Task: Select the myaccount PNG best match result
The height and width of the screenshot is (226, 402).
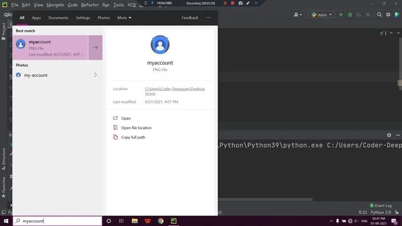Action: (50, 48)
